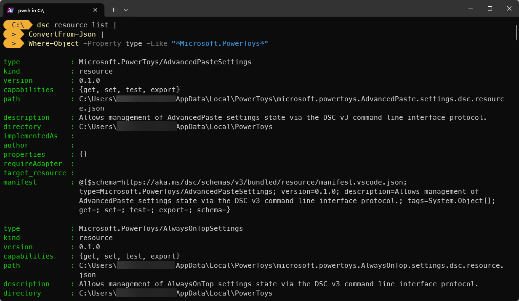Minimize the terminal window
The image size is (519, 301).
click(x=470, y=8)
